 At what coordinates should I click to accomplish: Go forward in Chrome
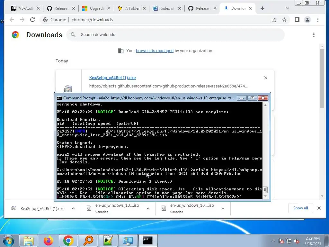pyautogui.click(x=22, y=20)
